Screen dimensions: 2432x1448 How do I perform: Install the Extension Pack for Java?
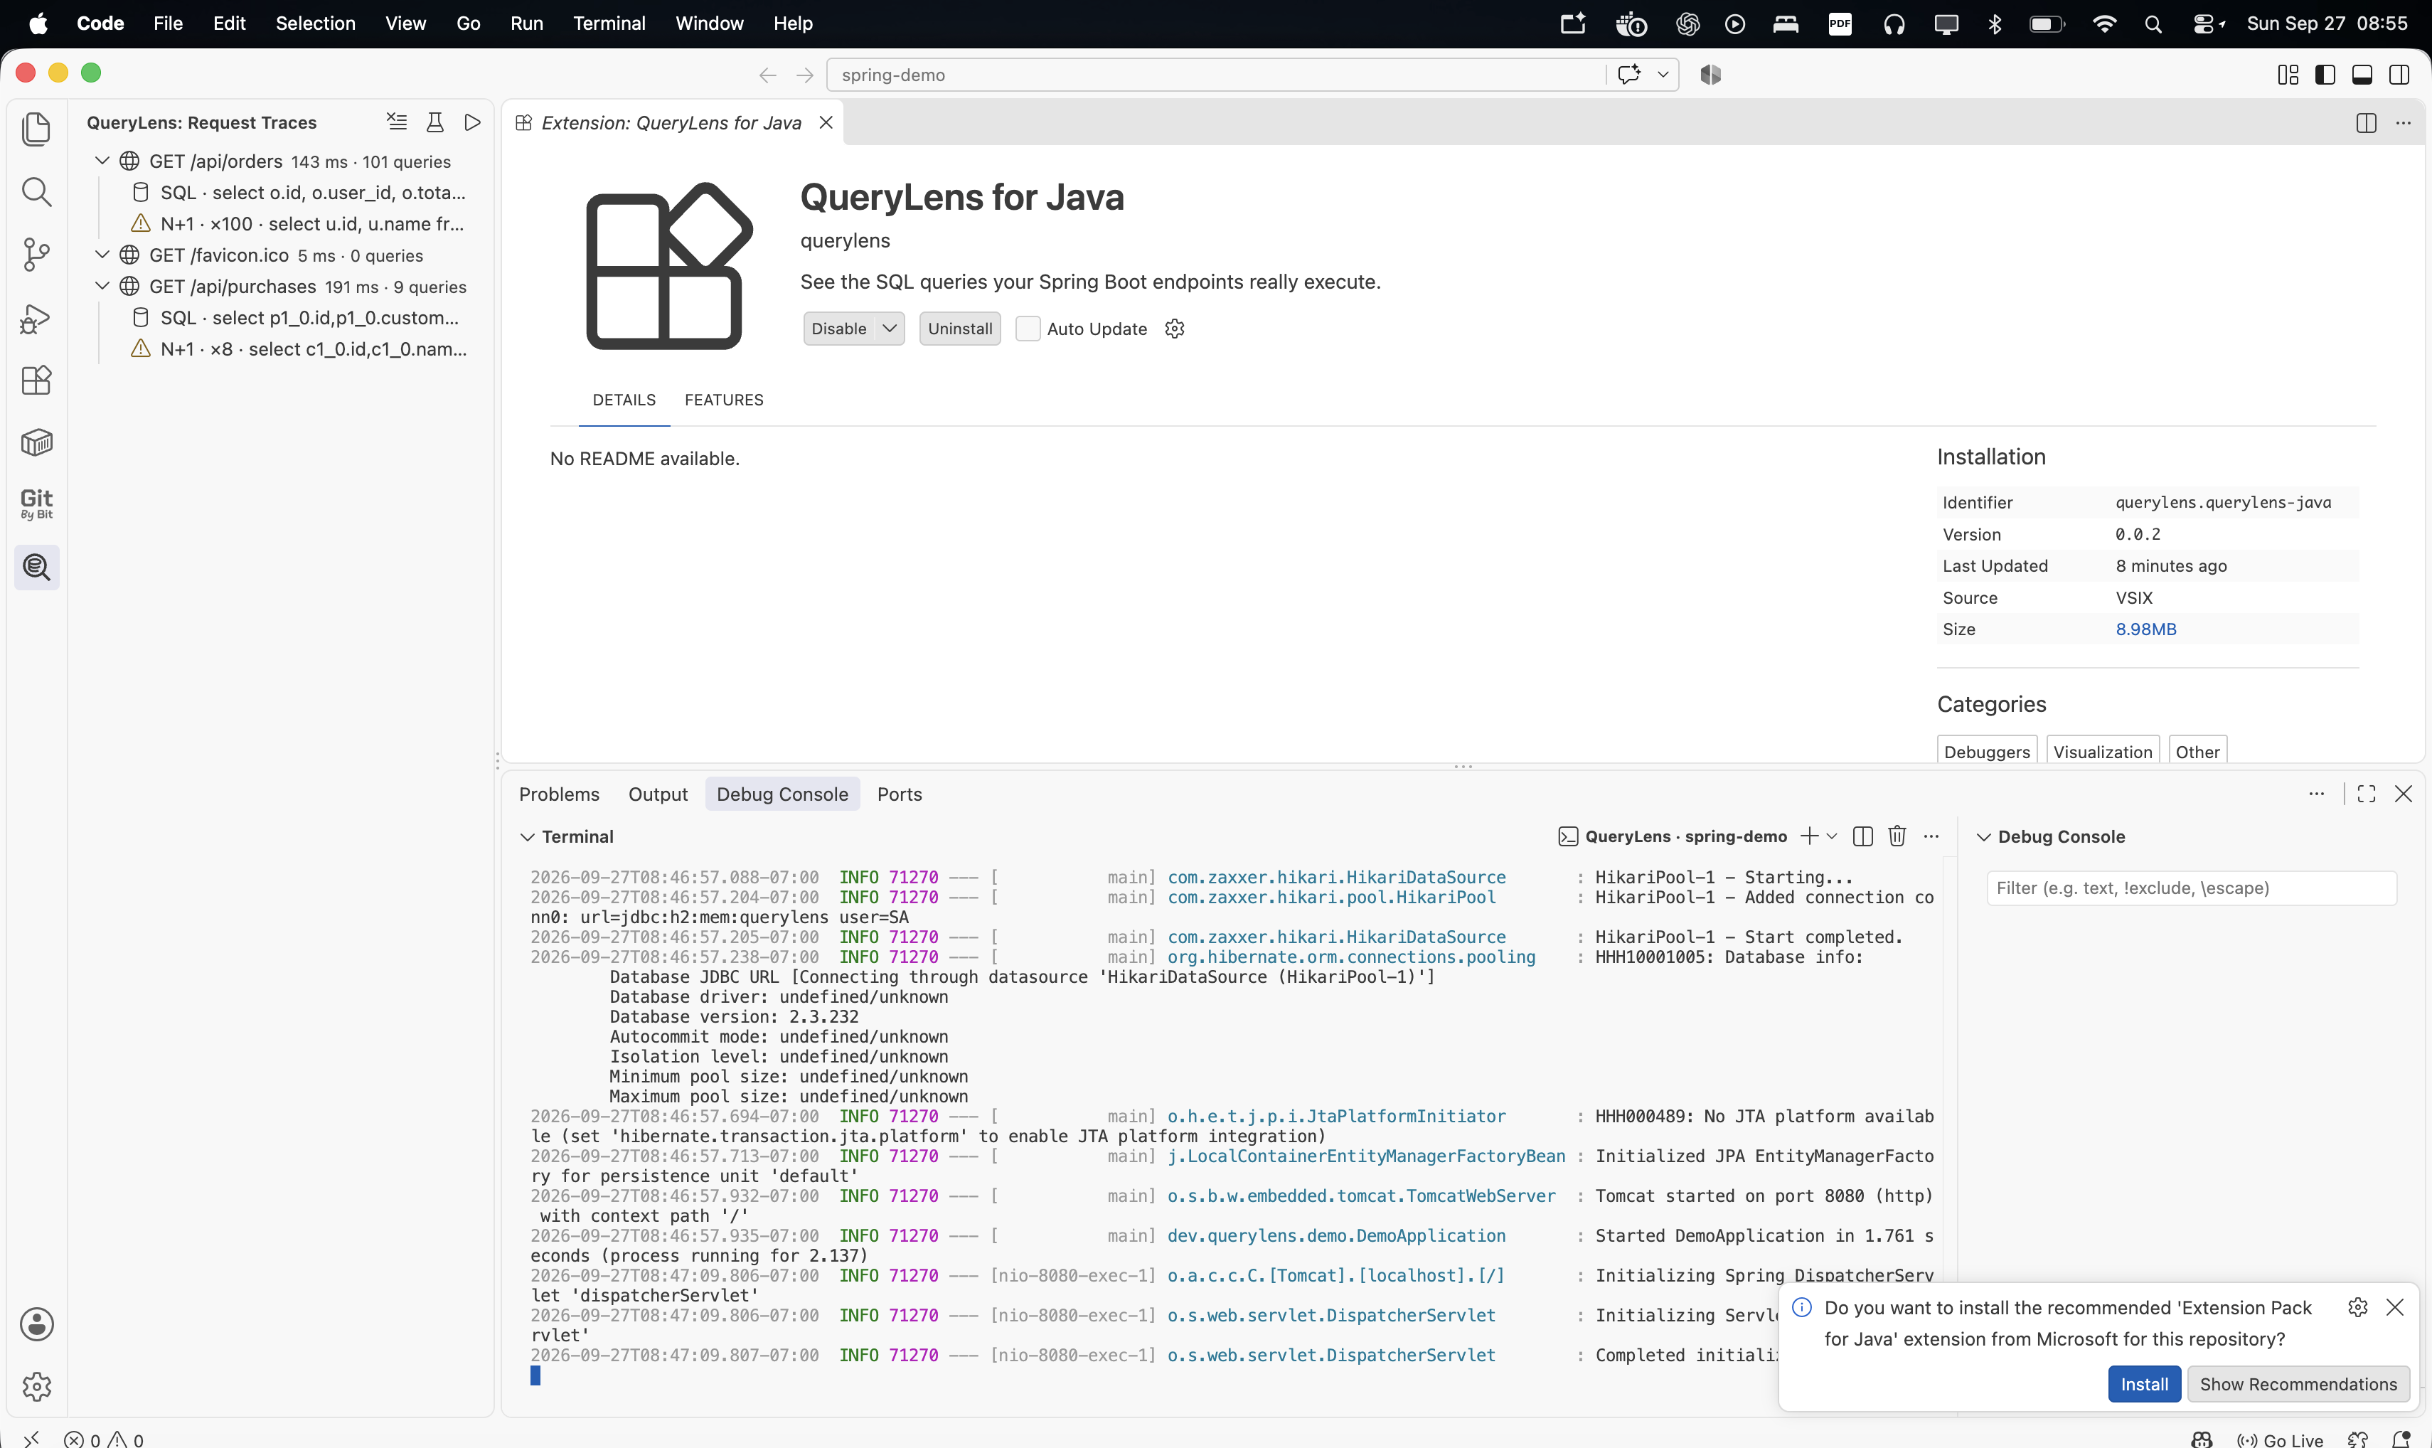point(2144,1385)
